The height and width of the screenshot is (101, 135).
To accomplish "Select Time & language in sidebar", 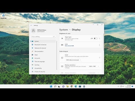I will tap(43, 61).
